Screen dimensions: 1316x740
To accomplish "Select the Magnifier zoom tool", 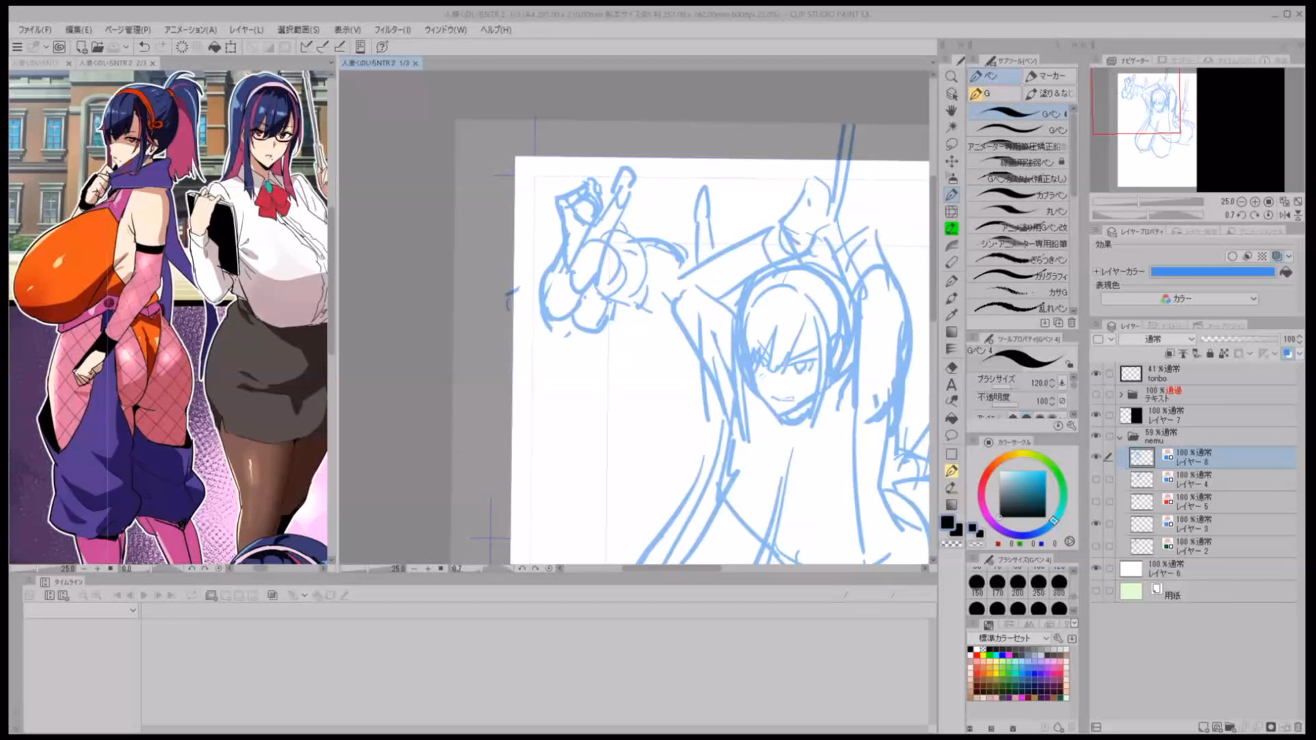I will pyautogui.click(x=951, y=77).
